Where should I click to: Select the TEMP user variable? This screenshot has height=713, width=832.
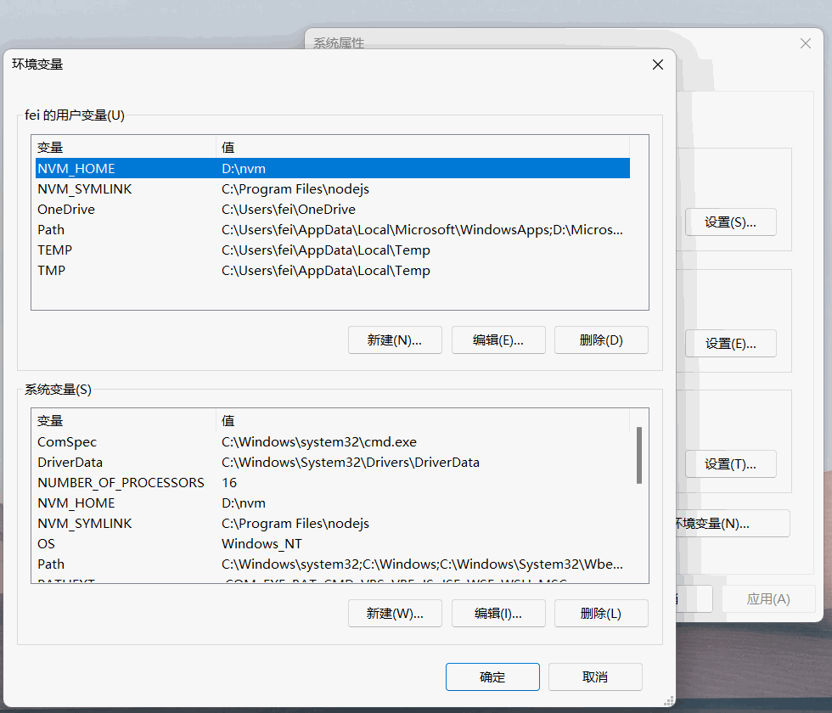333,250
